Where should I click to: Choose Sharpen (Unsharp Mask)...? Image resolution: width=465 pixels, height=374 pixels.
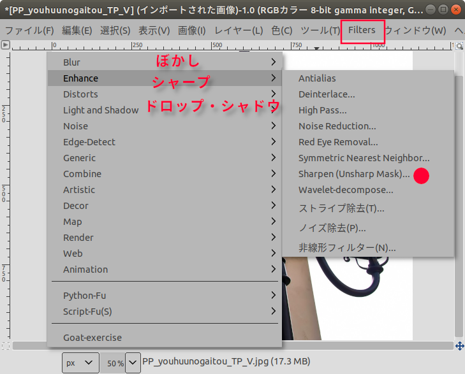pos(368,174)
